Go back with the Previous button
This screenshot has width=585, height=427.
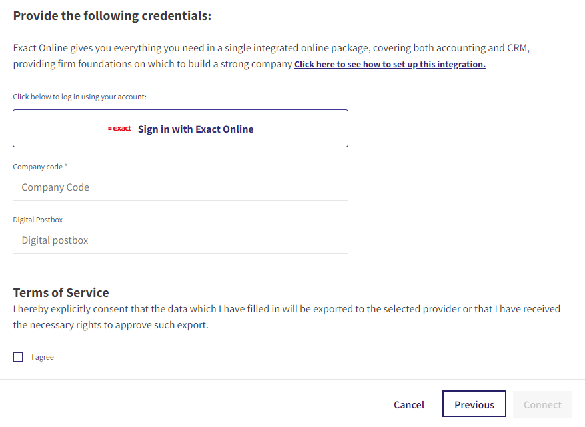[x=474, y=404]
